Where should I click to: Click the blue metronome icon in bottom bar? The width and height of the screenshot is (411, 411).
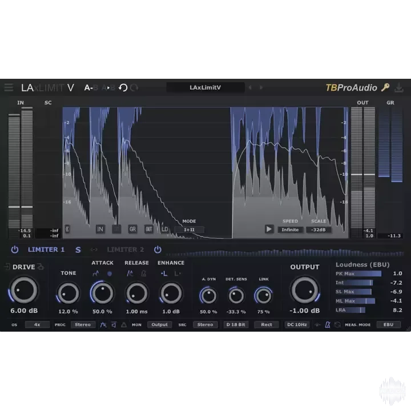point(328,325)
